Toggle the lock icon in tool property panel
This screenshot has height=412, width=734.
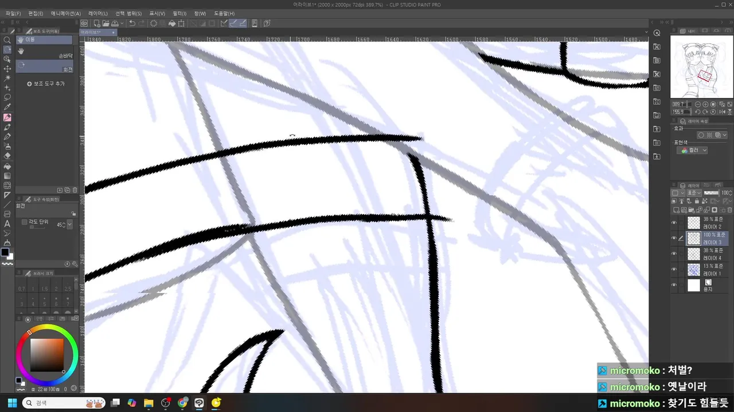point(73,213)
